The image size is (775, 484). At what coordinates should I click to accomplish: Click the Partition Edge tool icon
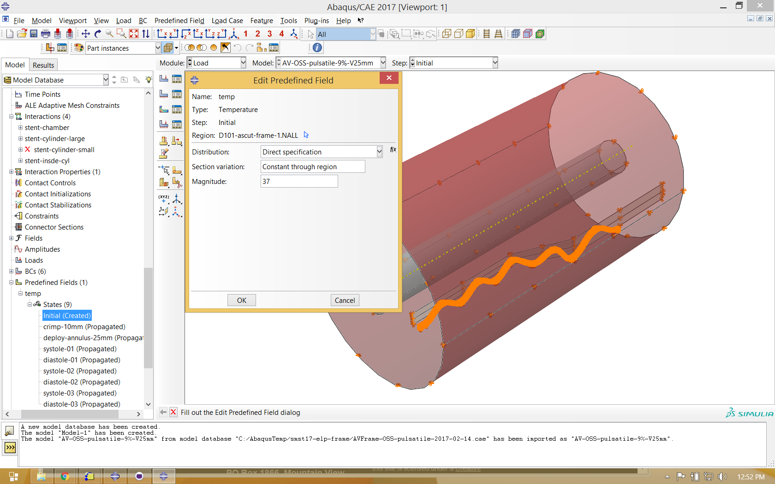pyautogui.click(x=164, y=170)
